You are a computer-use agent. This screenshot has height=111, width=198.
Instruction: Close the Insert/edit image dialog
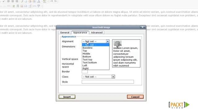[x=142, y=27]
